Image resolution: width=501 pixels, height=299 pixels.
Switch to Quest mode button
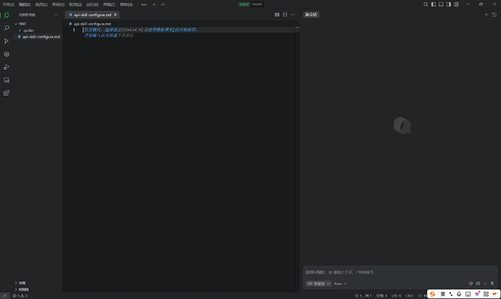pos(257,4)
